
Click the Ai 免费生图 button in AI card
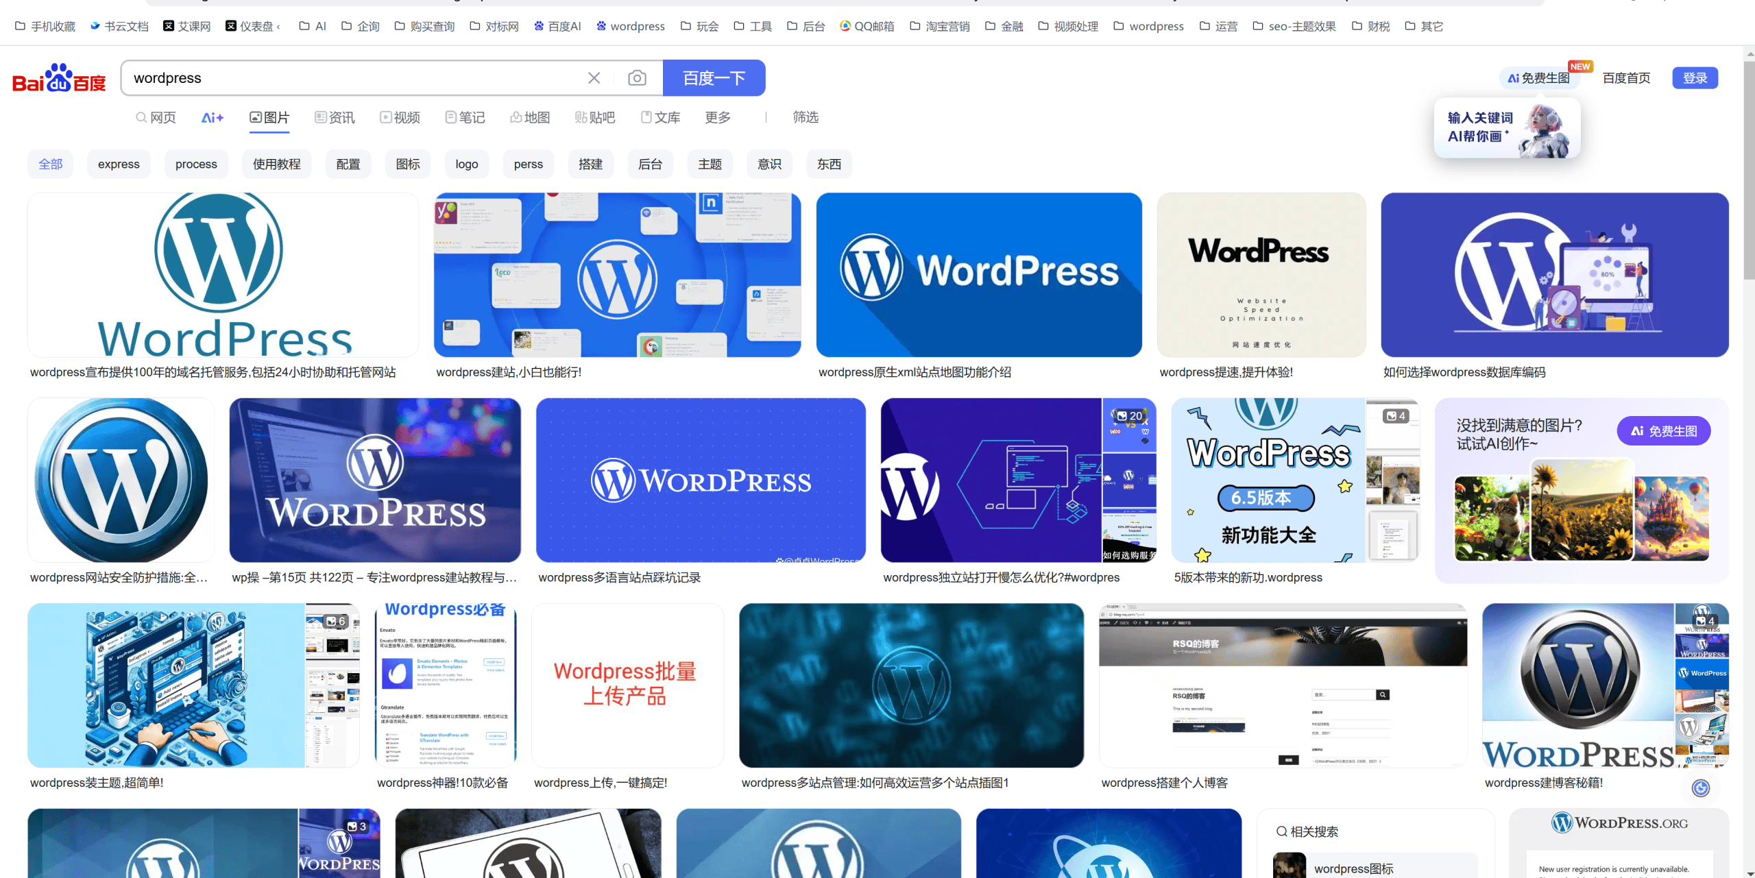1664,431
